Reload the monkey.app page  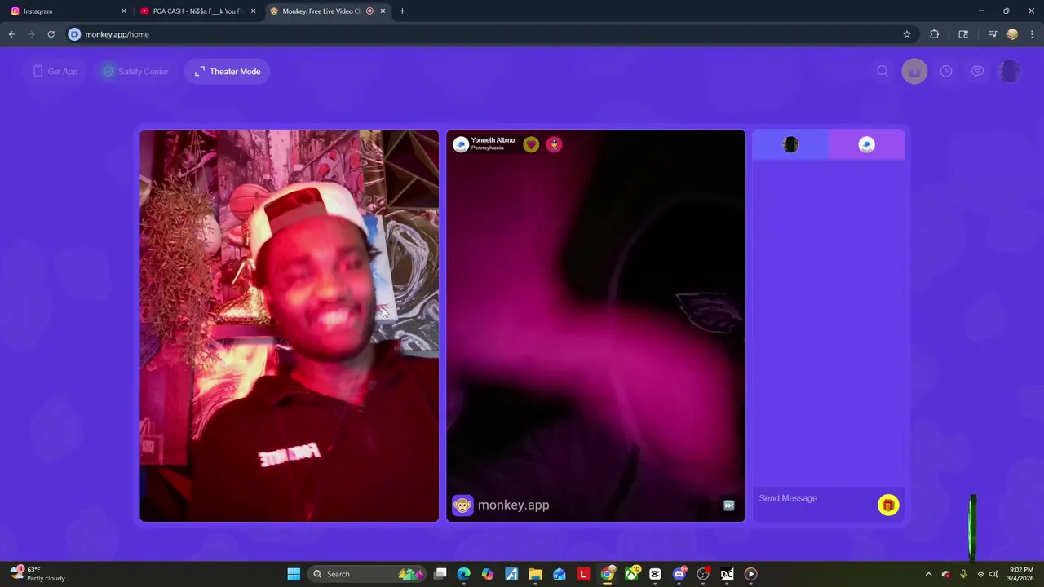pos(51,34)
